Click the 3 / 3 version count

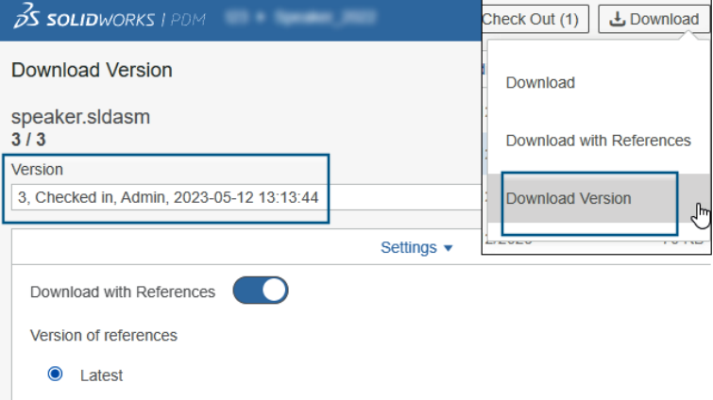[x=28, y=140]
